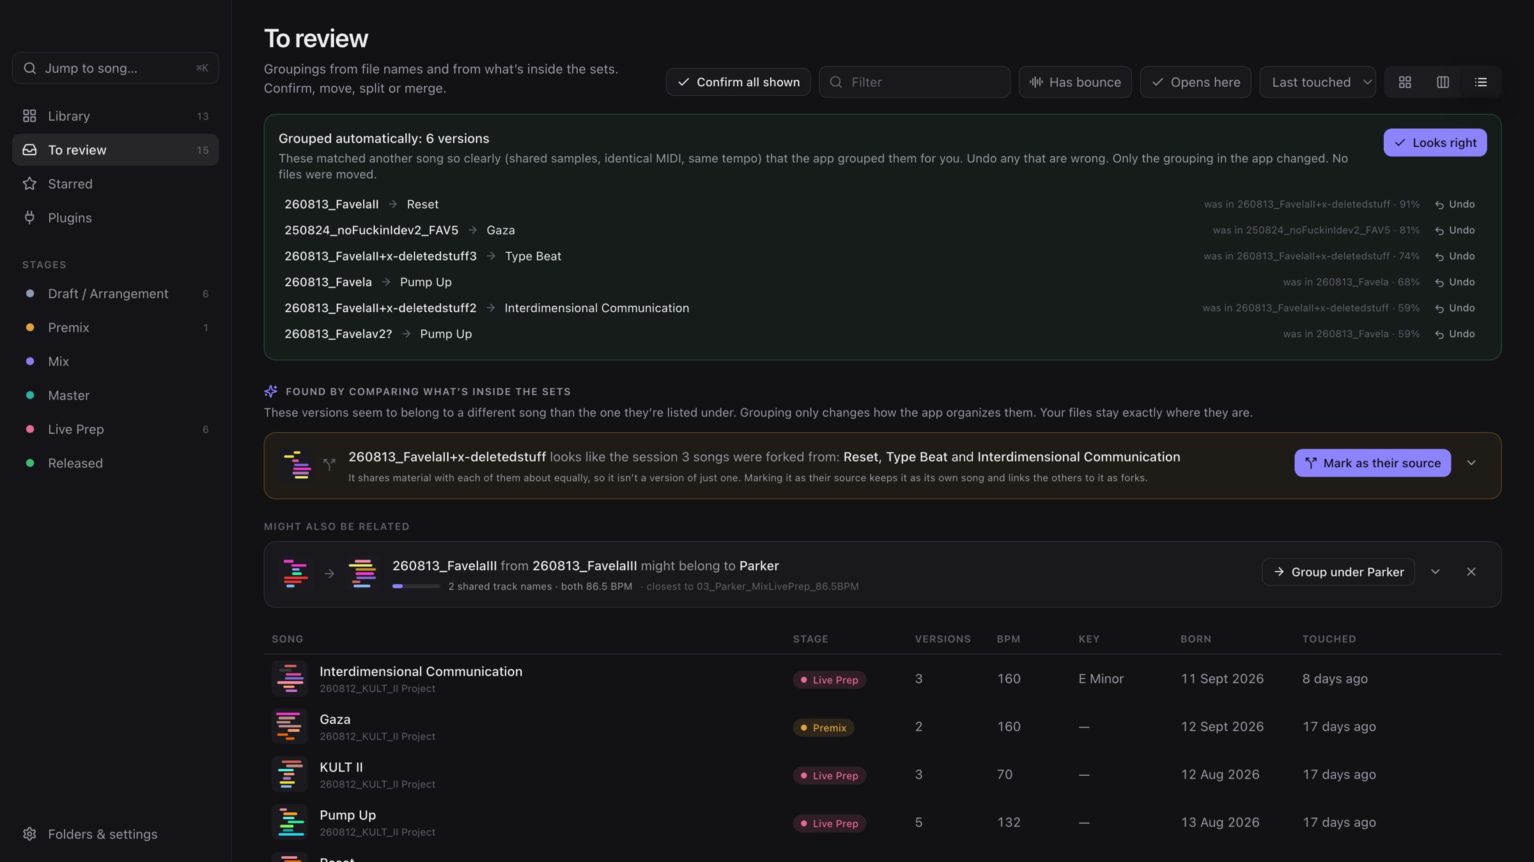Switch to columns view layout icon
Screen dimensions: 1534x862
tap(1443, 82)
